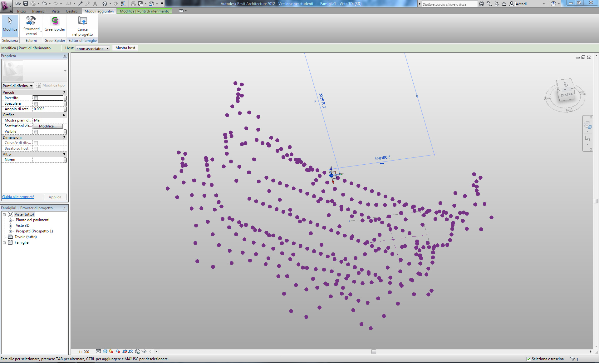Expand the Viste 3D tree node
The image size is (599, 363).
[10, 226]
